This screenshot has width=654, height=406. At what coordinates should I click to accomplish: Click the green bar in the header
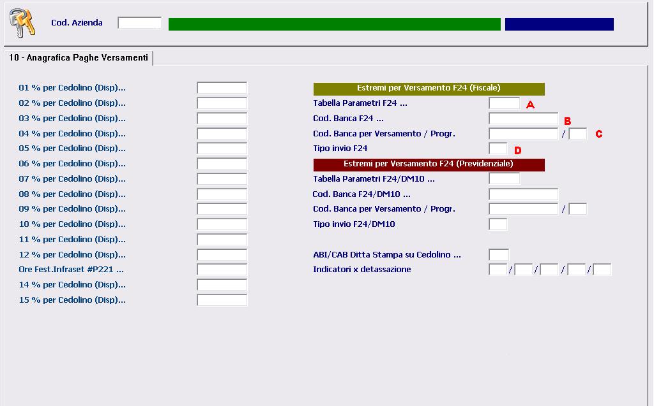coord(334,24)
